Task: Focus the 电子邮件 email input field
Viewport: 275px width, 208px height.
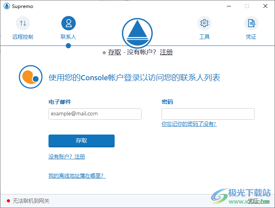Action: click(95, 114)
